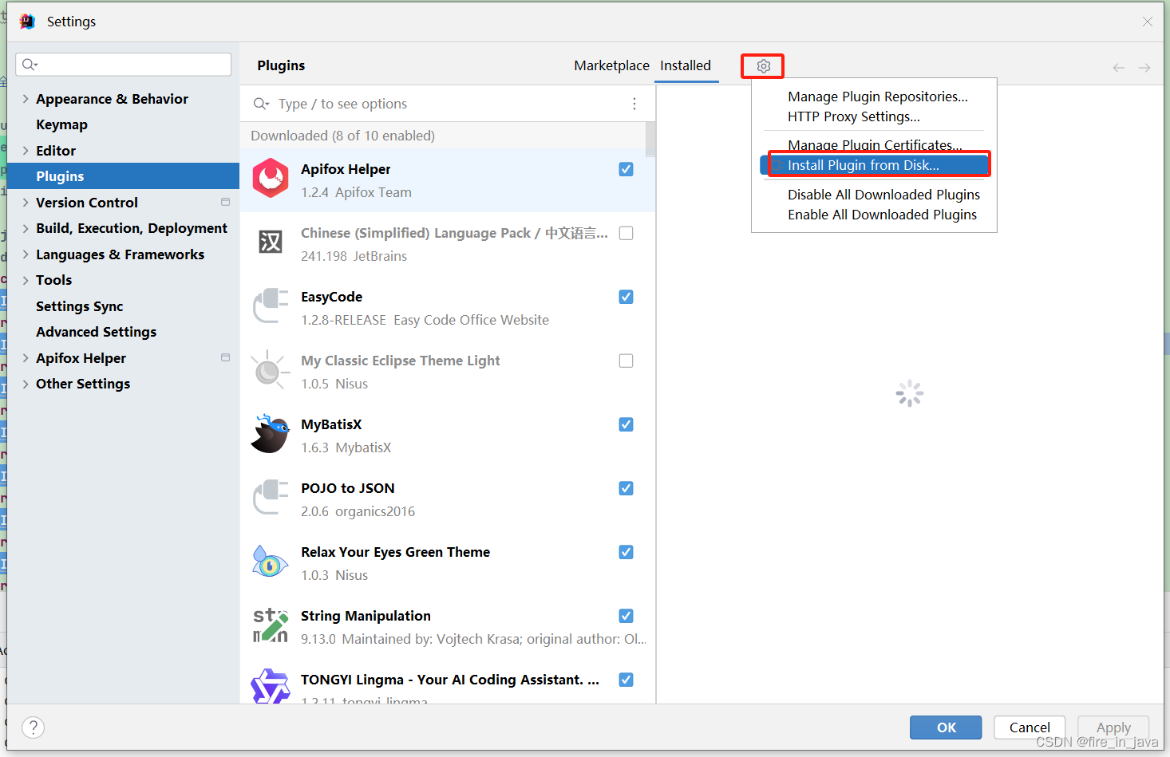Enable the Chinese Language Pack checkbox

coord(627,233)
